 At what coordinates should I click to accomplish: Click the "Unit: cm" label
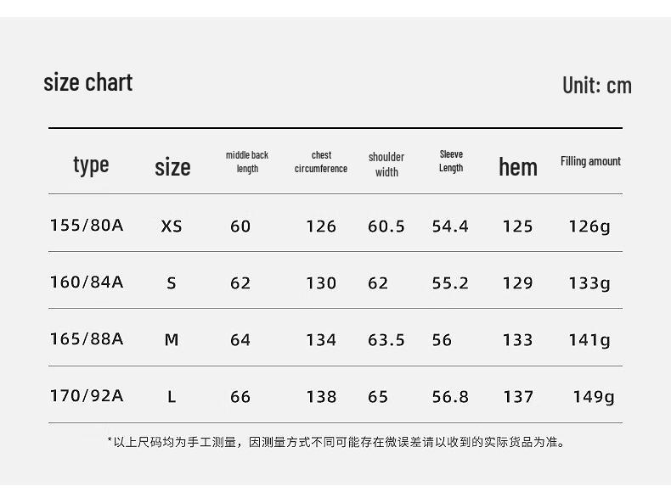(597, 85)
